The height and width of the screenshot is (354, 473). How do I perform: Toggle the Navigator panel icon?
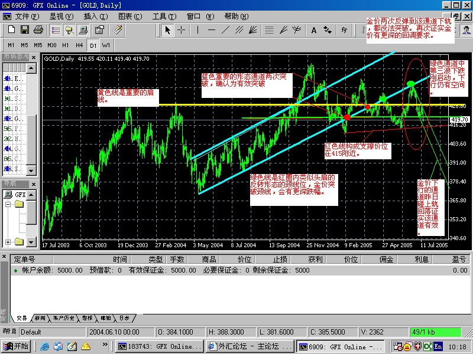point(70,30)
